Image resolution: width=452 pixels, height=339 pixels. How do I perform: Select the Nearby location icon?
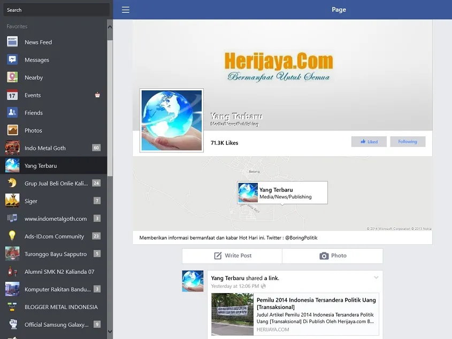click(12, 78)
